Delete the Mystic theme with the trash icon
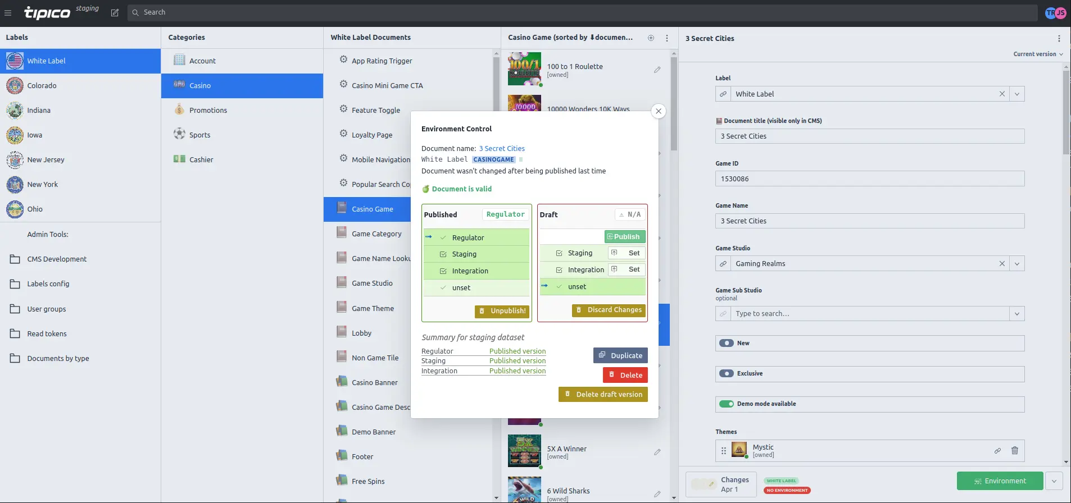The height and width of the screenshot is (503, 1071). click(1015, 450)
